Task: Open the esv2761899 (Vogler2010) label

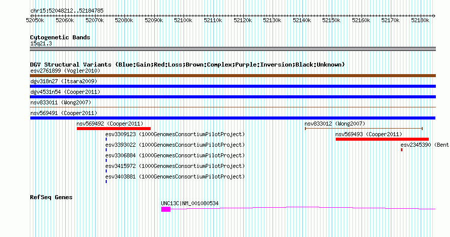Action: pyautogui.click(x=65, y=71)
